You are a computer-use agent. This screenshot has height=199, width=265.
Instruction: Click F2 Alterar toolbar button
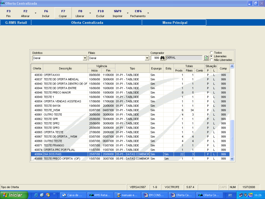(x=25, y=13)
